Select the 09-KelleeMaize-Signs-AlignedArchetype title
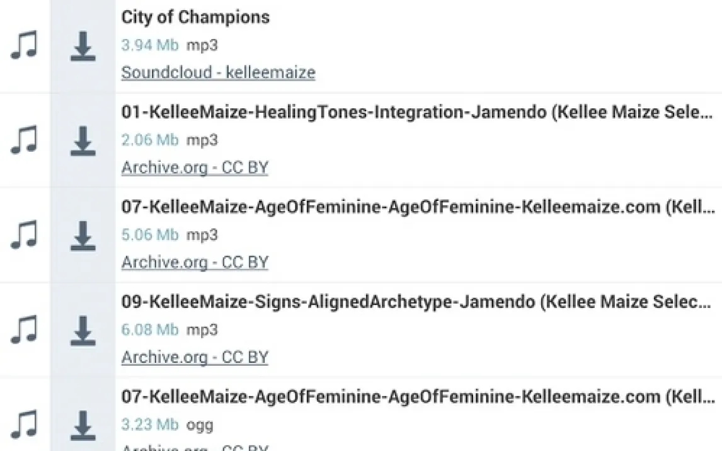Viewport: 722px width, 451px height. pyautogui.click(x=416, y=302)
